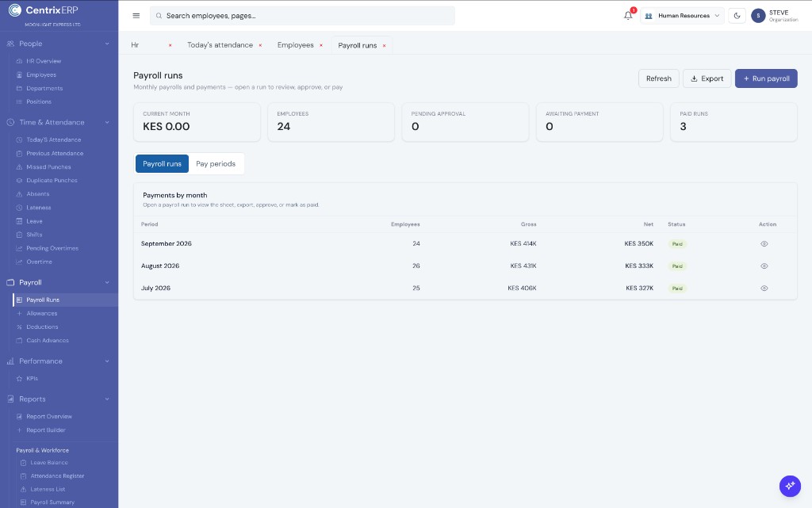This screenshot has width=812, height=508.
Task: Click the KPIs star icon
Action: pyautogui.click(x=19, y=379)
